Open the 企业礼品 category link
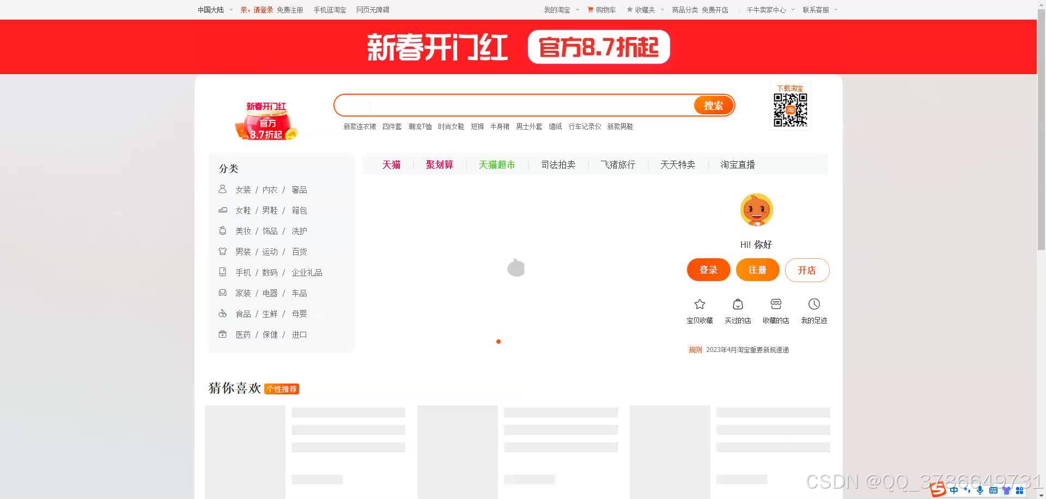 tap(307, 272)
